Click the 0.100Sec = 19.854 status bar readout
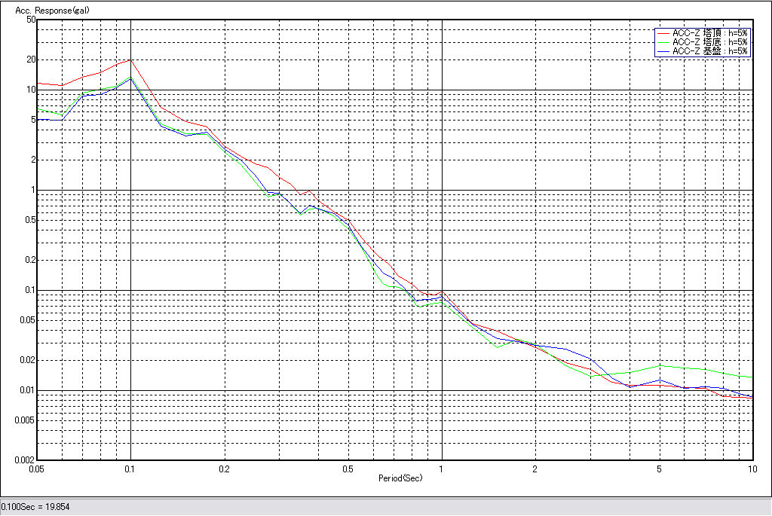This screenshot has width=772, height=516. (x=35, y=507)
